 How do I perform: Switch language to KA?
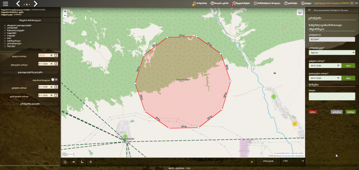tap(352, 3)
